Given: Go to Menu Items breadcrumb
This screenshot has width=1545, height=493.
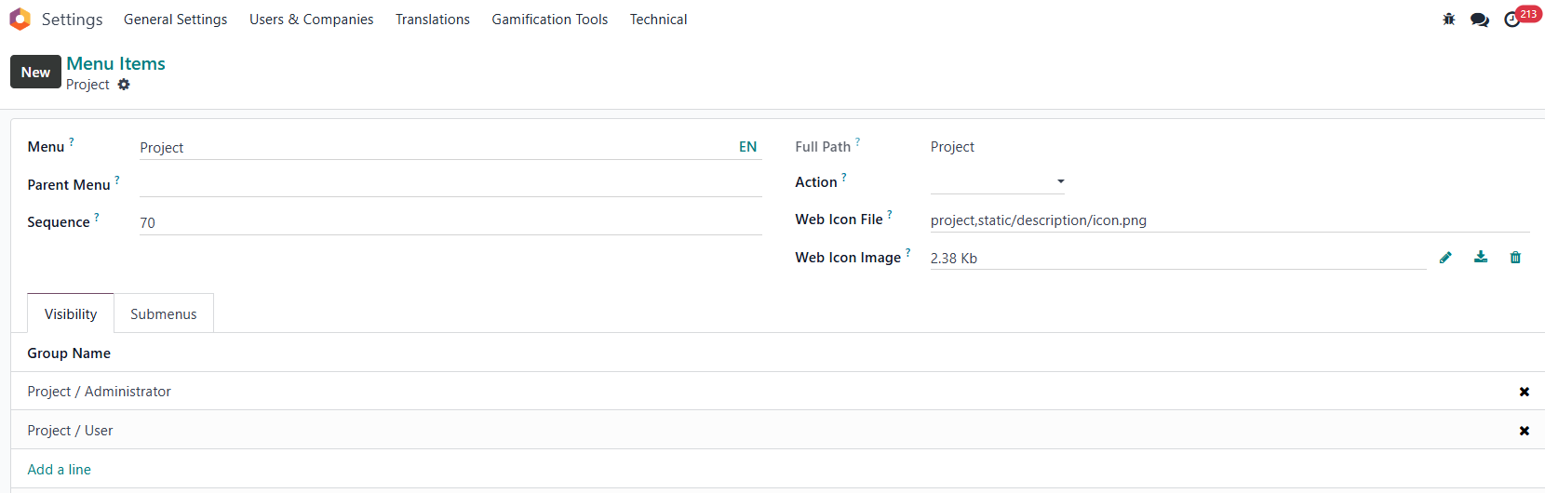Looking at the screenshot, I should click(116, 63).
